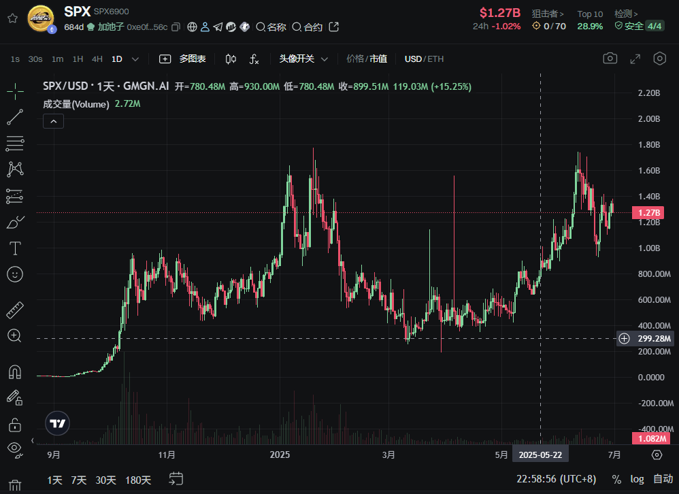Open the website globe icon
Screen dimensions: 679x494
192,27
